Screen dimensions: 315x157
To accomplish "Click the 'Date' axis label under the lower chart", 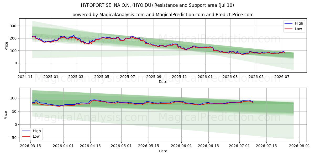I will tap(163, 151).
